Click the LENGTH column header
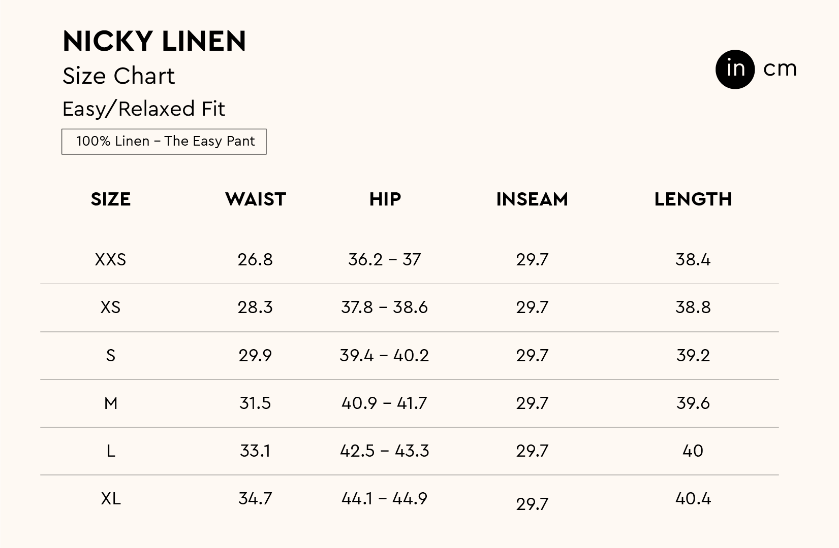 [693, 199]
